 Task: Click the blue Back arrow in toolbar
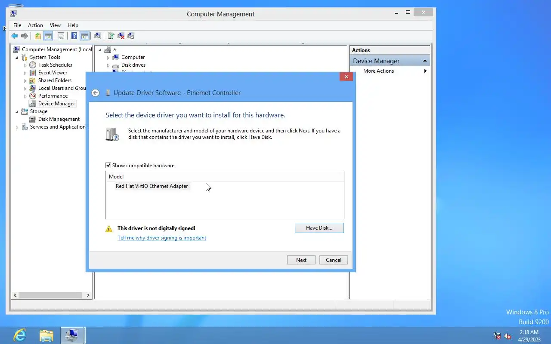pos(15,36)
